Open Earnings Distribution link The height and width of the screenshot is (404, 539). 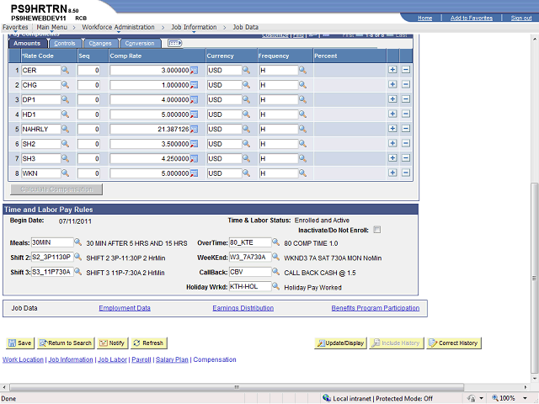tap(243, 308)
